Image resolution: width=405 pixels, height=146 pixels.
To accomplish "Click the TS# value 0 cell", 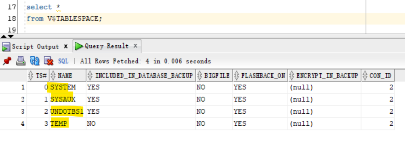I will coord(38,87).
